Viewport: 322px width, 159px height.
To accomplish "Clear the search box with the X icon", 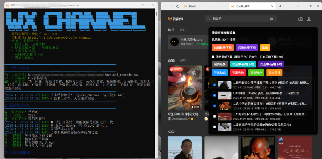I will click(x=271, y=19).
